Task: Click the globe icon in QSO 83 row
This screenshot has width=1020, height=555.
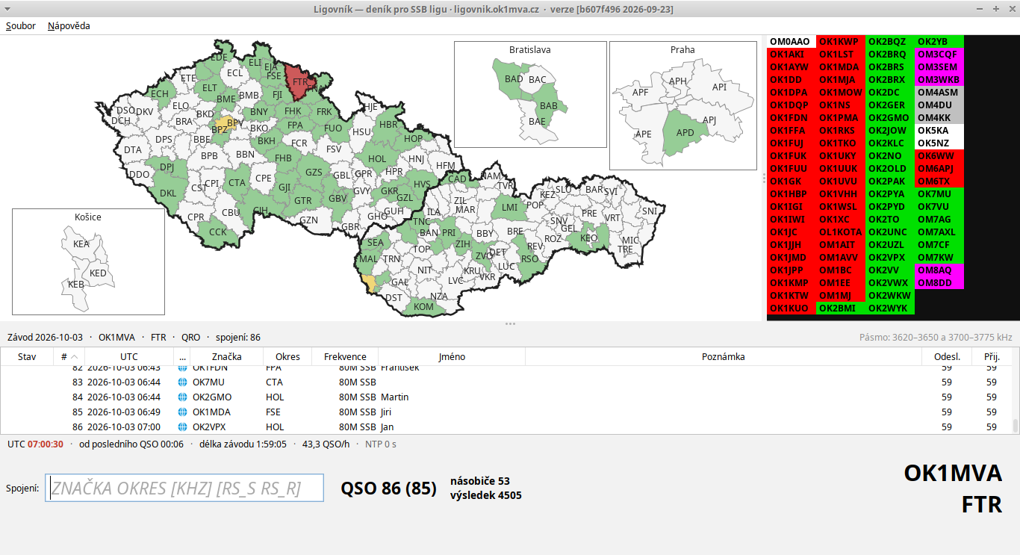Action: [x=182, y=382]
